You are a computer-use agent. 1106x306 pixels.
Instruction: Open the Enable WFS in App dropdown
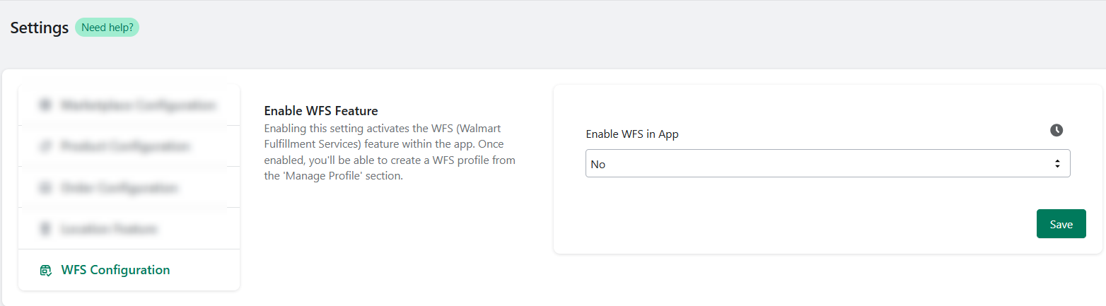click(827, 163)
